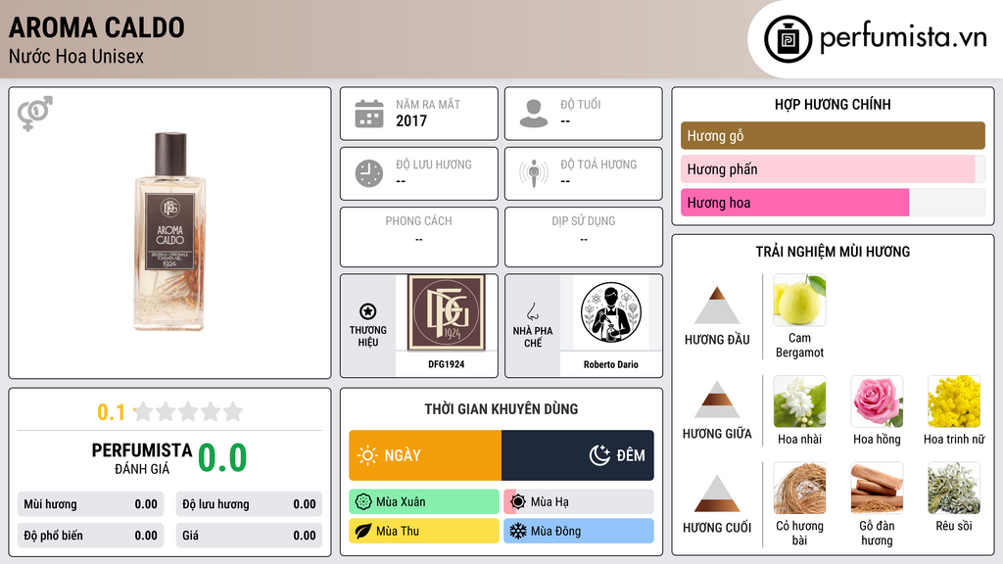The image size is (1003, 564).
Task: Click the leaf icon for Mùa Thu
Action: click(x=363, y=531)
